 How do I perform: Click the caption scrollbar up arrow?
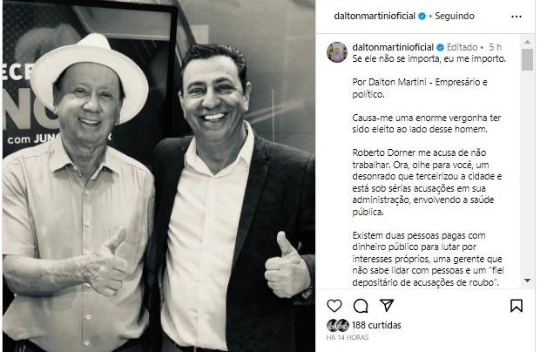click(x=527, y=42)
